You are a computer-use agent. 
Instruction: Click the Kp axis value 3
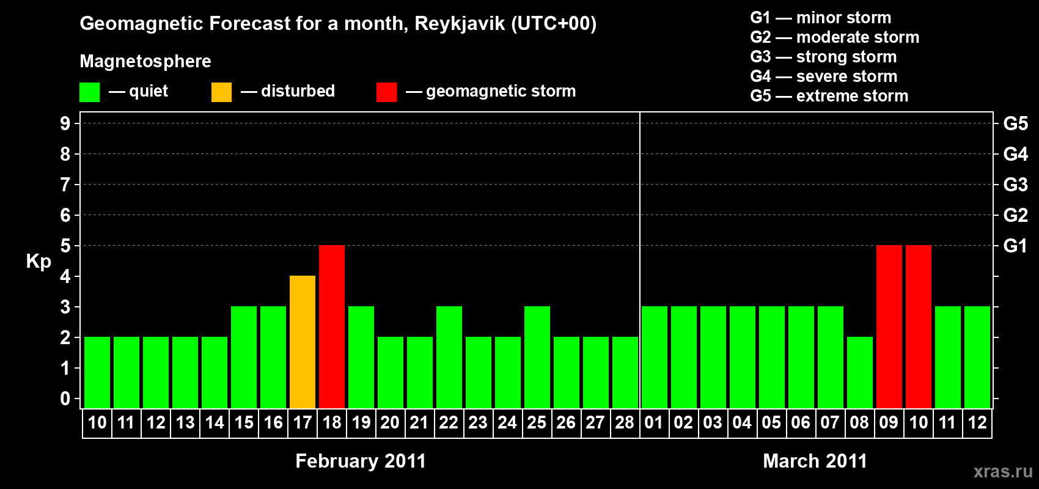click(x=65, y=307)
